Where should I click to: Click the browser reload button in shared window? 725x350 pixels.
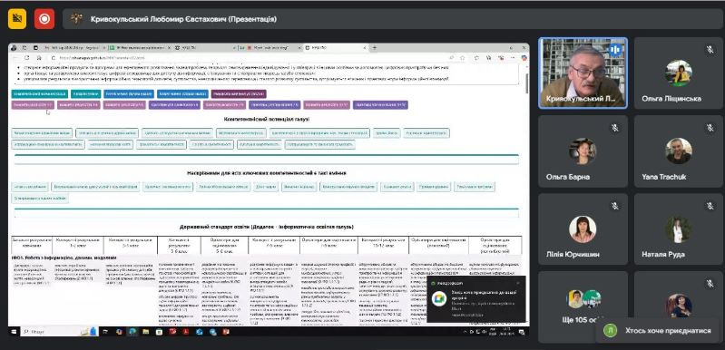click(27, 58)
